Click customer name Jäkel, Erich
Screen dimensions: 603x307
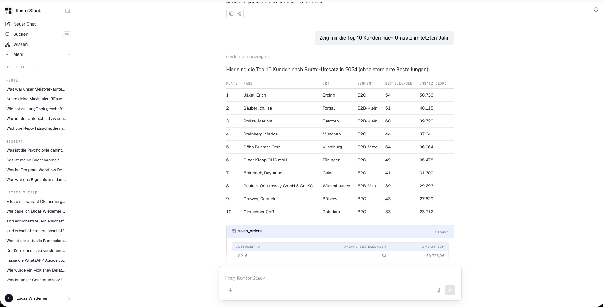(x=255, y=95)
